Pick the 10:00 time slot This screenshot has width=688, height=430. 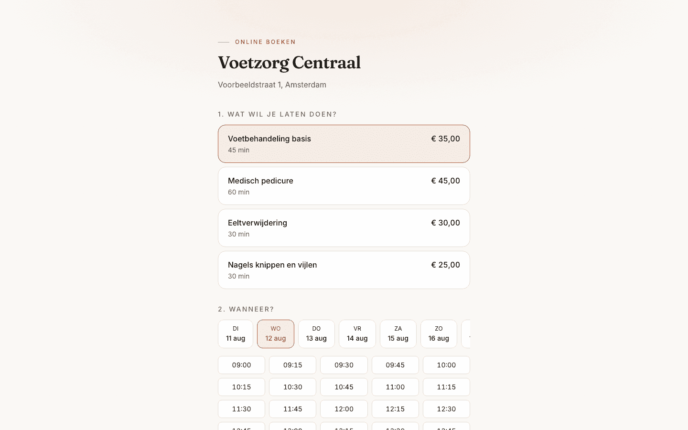[x=446, y=365]
